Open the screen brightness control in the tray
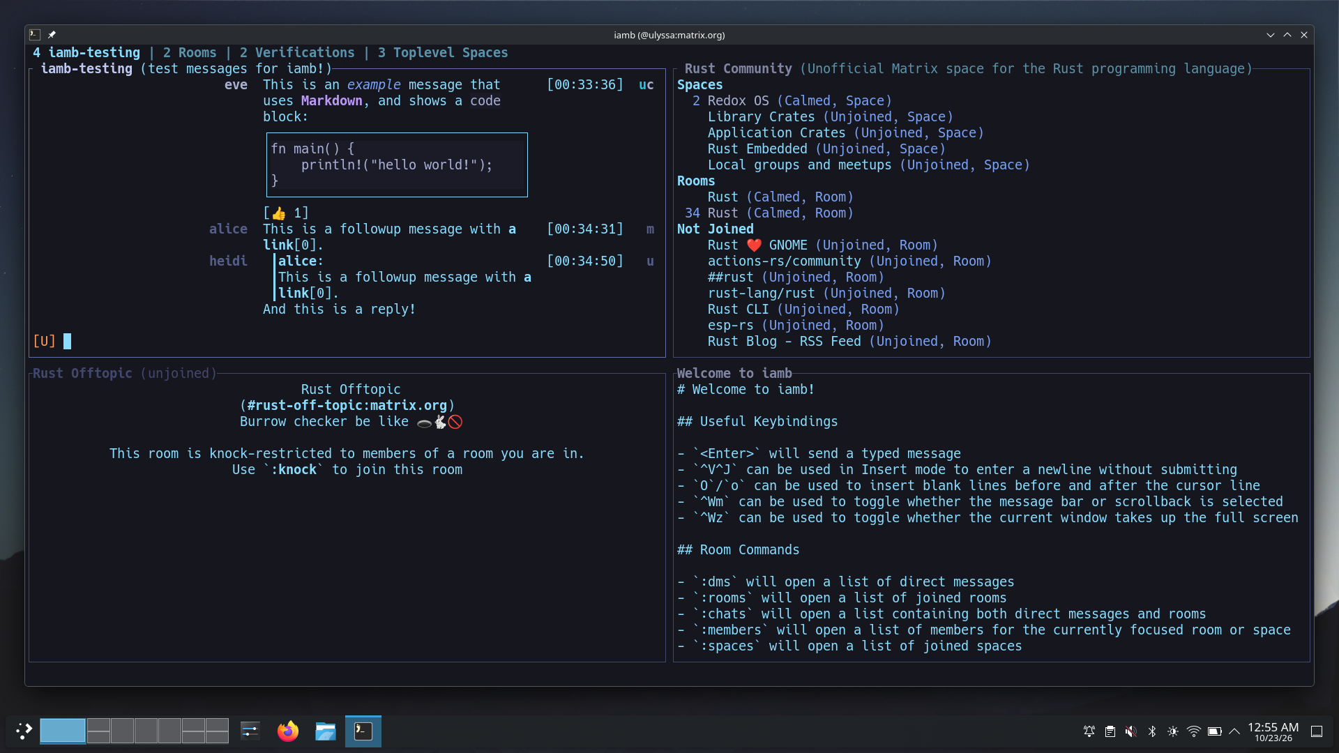Image resolution: width=1339 pixels, height=753 pixels. 1173,731
